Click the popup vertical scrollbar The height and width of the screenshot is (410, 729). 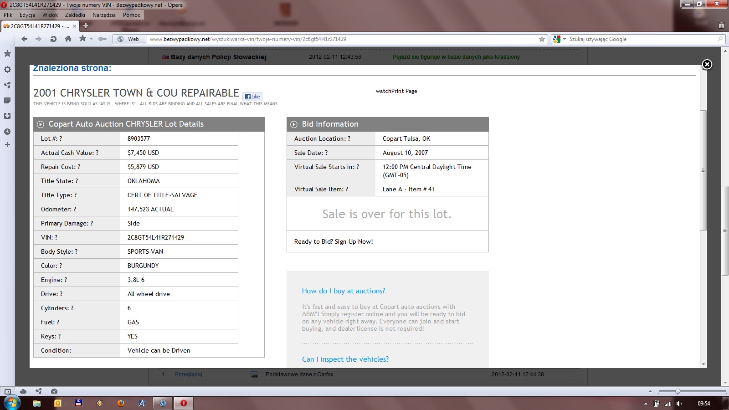[703, 170]
